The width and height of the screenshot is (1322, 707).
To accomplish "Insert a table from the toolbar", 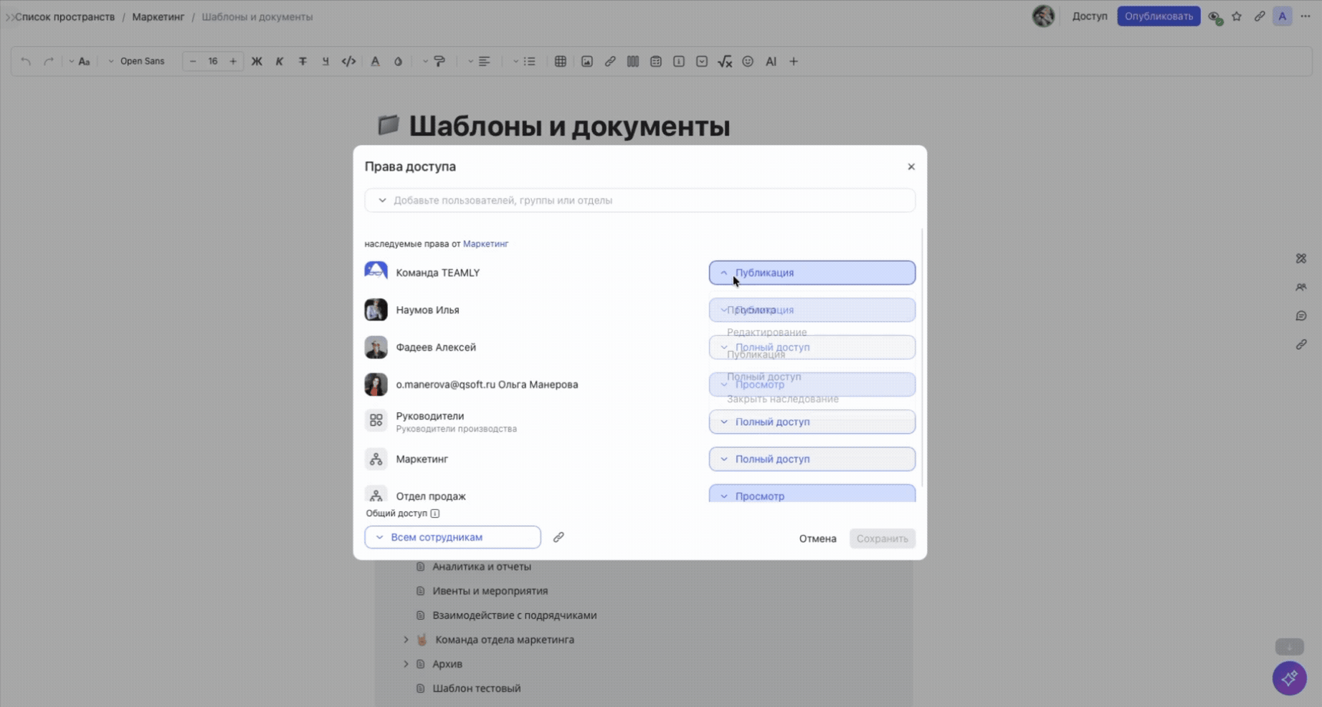I will pos(561,62).
